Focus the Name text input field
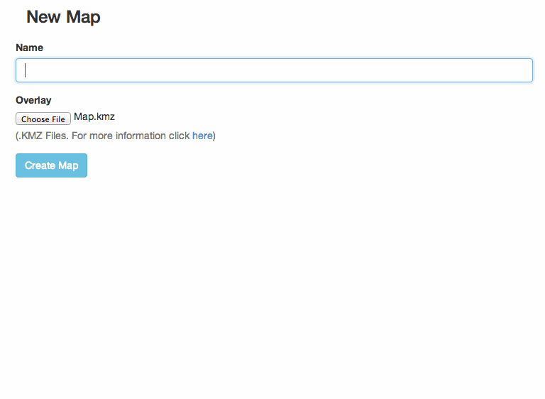Viewport: 545px width, 399px height. click(274, 70)
